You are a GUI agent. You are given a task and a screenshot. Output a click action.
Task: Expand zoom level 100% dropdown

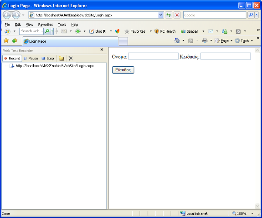click(x=252, y=213)
